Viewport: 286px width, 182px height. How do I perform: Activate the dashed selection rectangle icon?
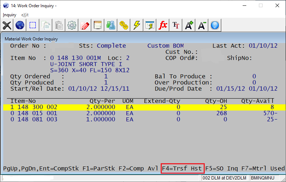click(x=33, y=25)
